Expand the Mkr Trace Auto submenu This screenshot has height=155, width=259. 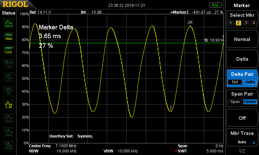(x=242, y=138)
